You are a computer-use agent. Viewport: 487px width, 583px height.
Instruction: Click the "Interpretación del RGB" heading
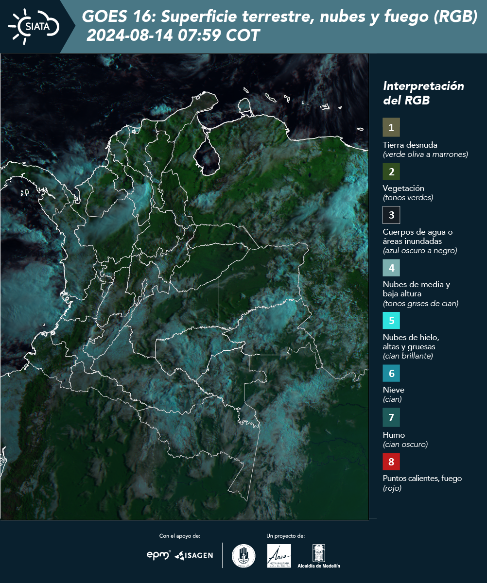pyautogui.click(x=423, y=93)
